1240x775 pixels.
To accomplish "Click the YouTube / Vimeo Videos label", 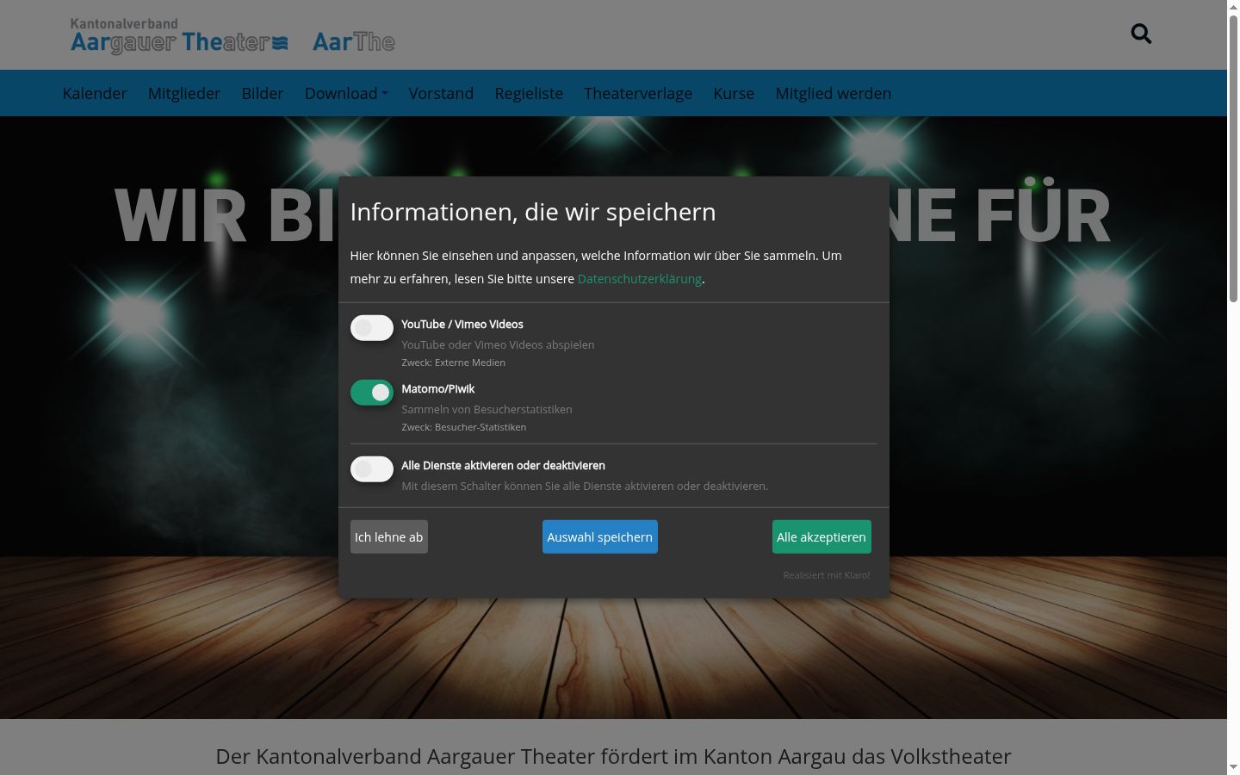I will (x=462, y=325).
